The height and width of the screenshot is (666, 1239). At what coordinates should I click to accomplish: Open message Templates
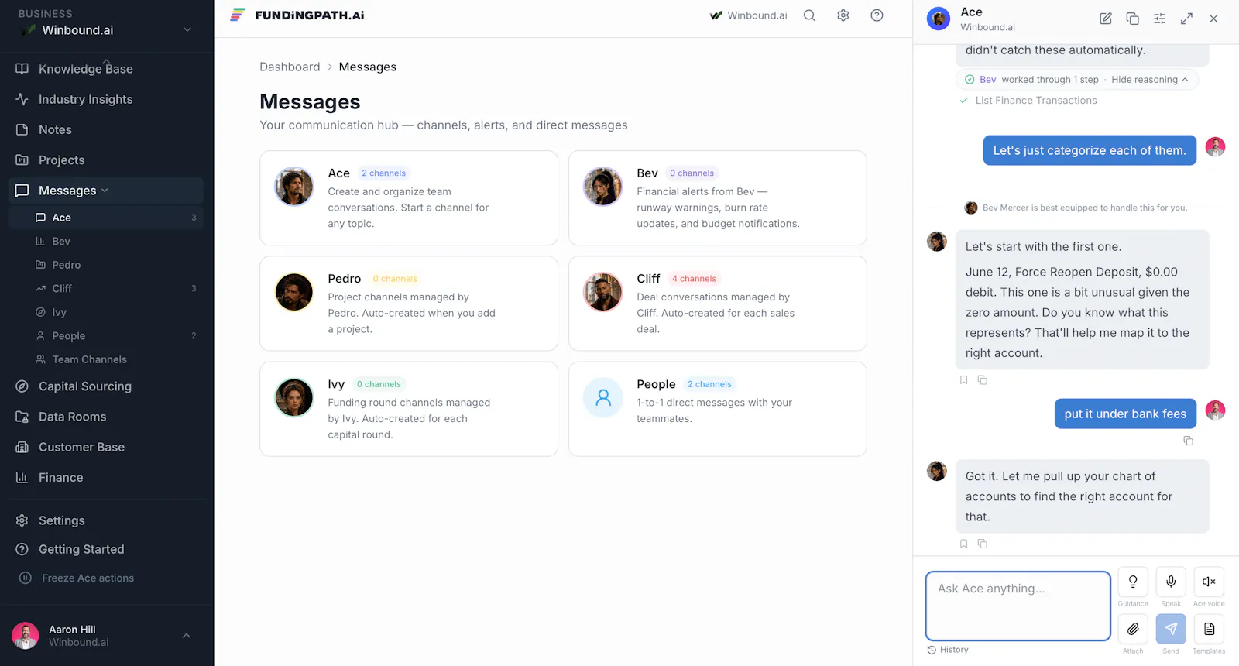pyautogui.click(x=1209, y=629)
